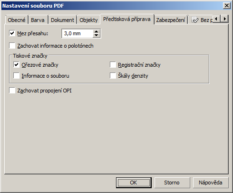Confirm settings with OK button
Viewport: 233px width, 193px height.
pos(134,183)
